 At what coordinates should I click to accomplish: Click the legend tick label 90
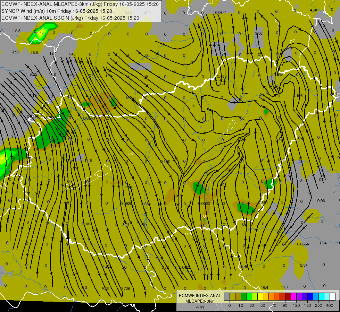click(285, 305)
